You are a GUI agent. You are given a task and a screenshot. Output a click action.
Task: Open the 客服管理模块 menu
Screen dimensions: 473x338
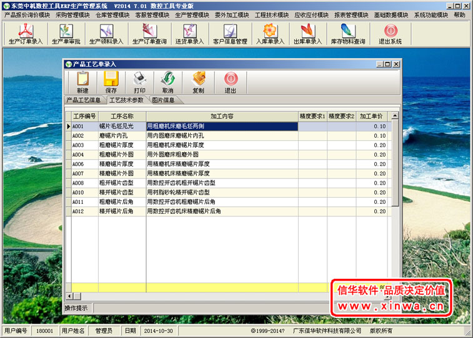coord(152,15)
